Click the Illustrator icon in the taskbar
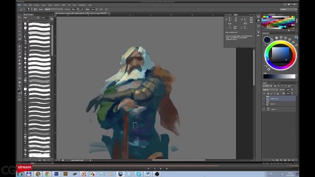315x177 pixels. pyautogui.click(x=65, y=174)
